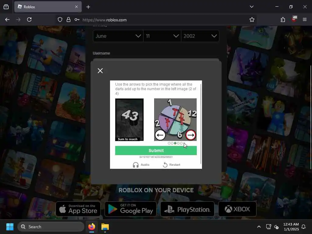Open the Firefox extensions puzzle icon
Viewport: 312px width, 234px height.
click(283, 19)
